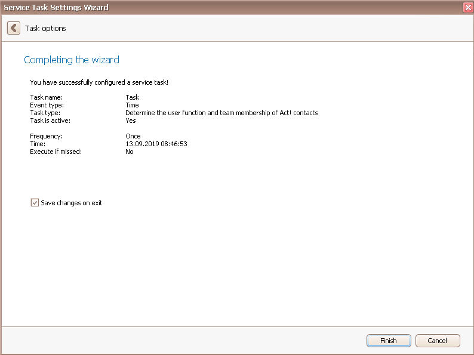The height and width of the screenshot is (355, 474).
Task: Click the Cancel button
Action: tap(438, 341)
